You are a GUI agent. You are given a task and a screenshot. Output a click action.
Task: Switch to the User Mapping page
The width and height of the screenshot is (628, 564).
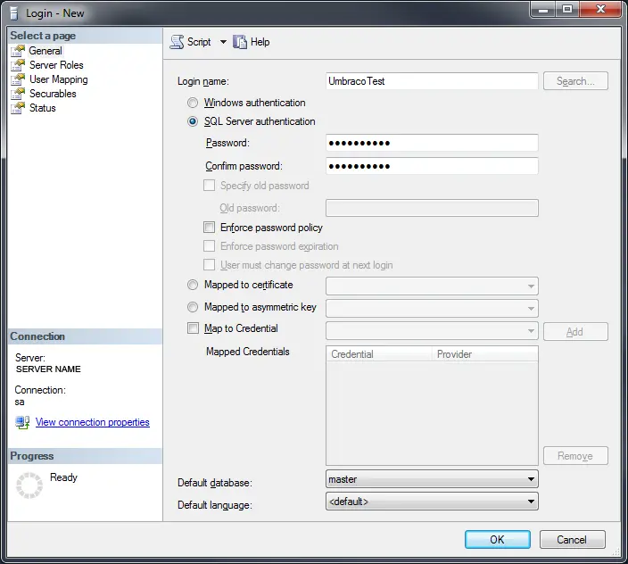point(58,79)
